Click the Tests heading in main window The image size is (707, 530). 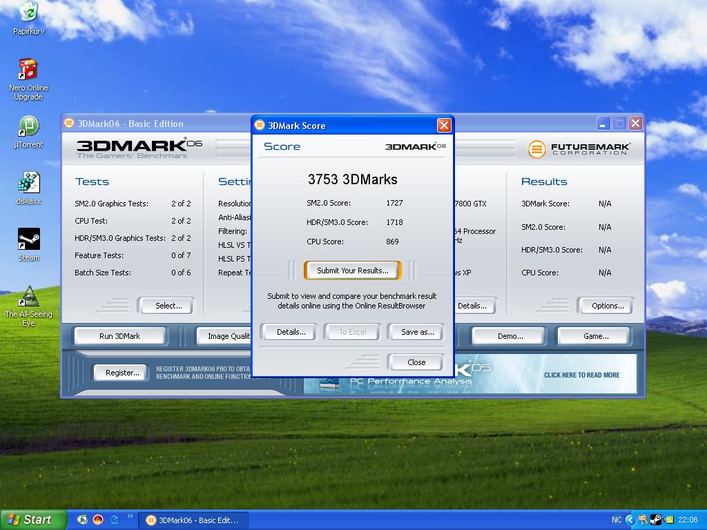[92, 181]
